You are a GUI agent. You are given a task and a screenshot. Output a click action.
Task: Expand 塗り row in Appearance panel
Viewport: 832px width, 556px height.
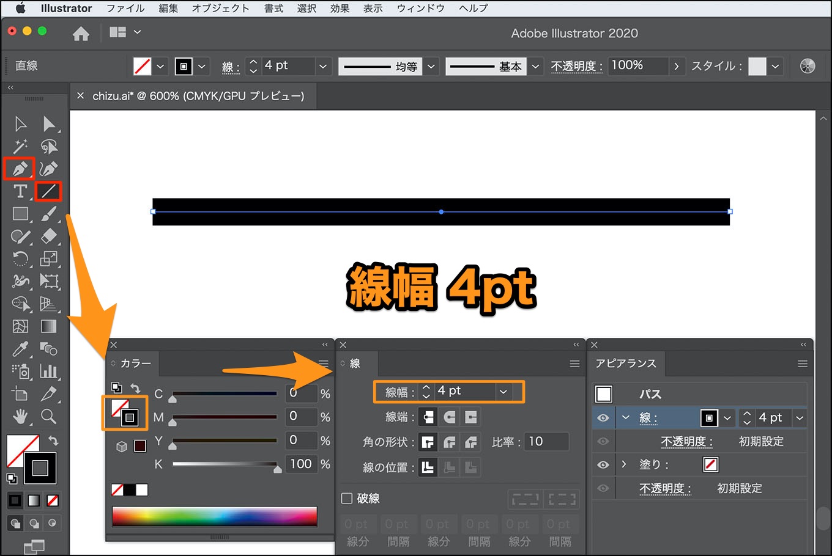[624, 464]
